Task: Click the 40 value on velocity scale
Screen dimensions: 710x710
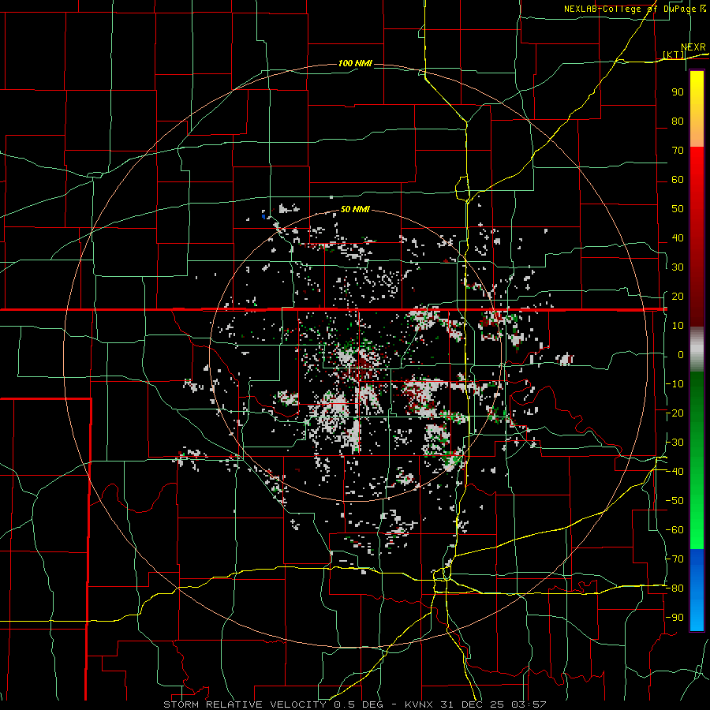Action: 678,237
